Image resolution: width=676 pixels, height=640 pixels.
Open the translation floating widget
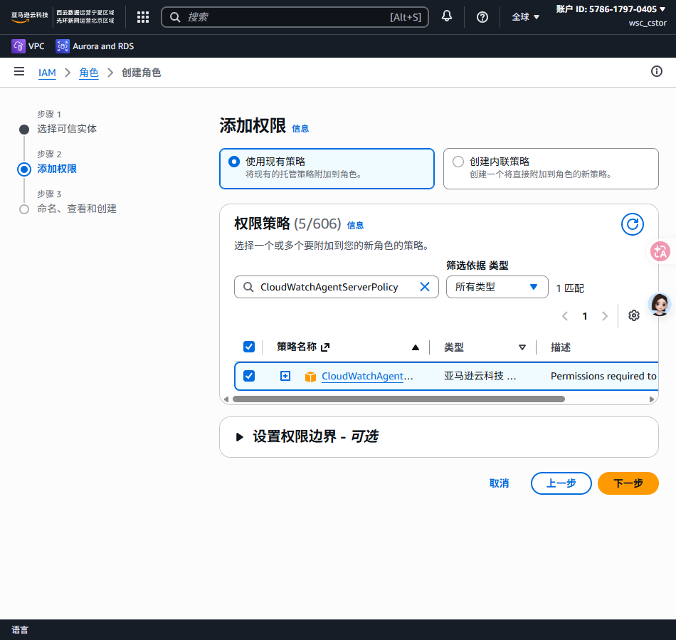coord(660,251)
